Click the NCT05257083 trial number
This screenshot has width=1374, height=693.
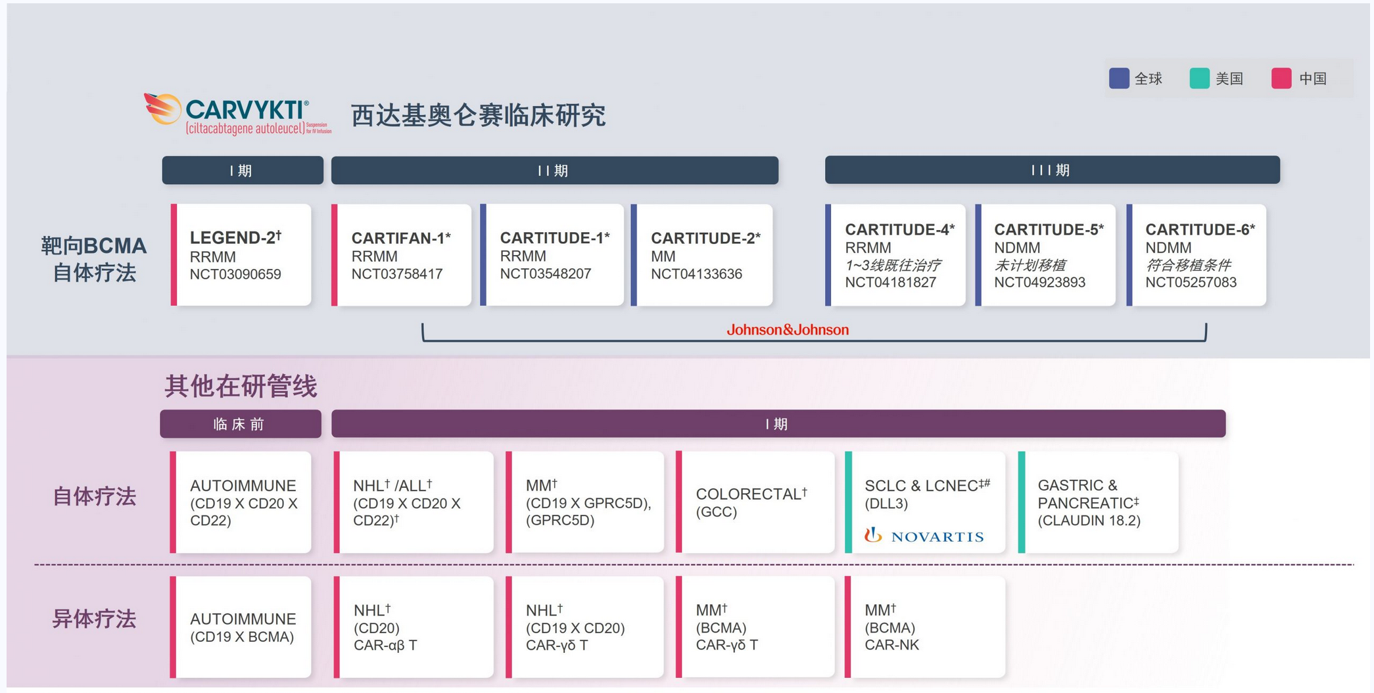point(1191,282)
